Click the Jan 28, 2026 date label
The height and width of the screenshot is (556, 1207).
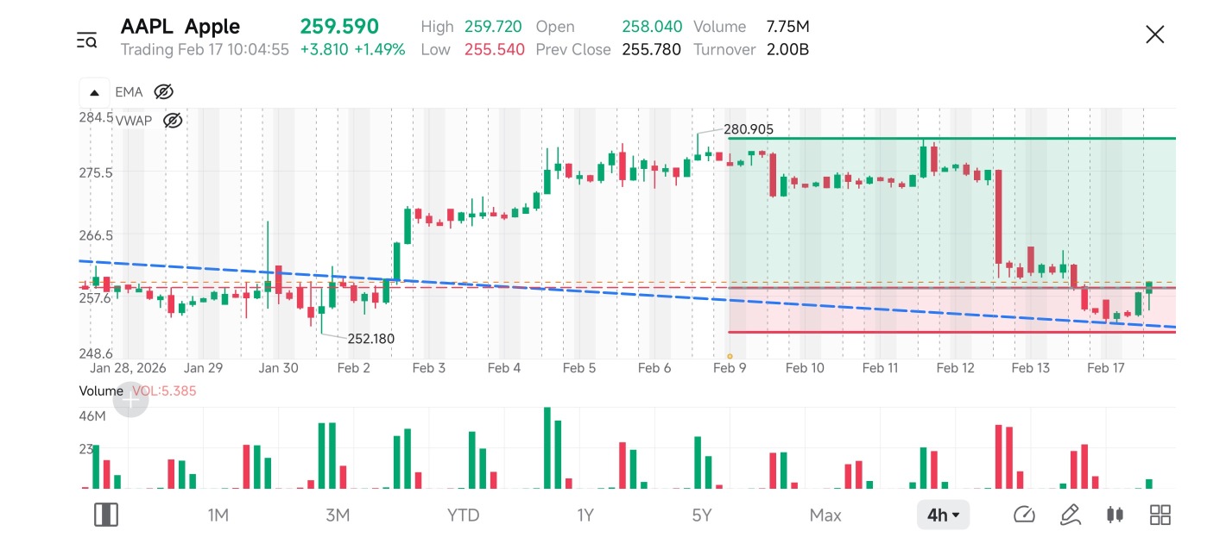pos(129,368)
